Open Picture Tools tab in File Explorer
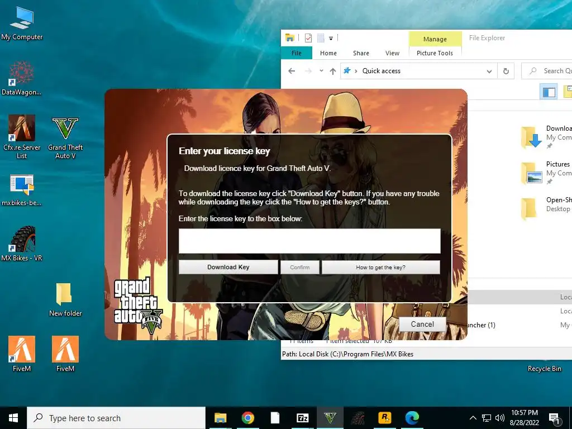Viewport: 572px width, 429px height. (x=435, y=53)
